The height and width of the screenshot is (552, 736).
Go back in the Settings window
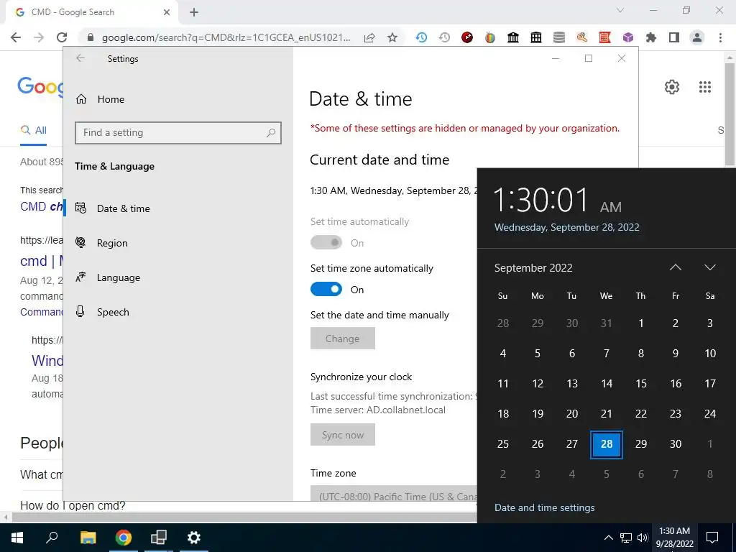tap(80, 58)
